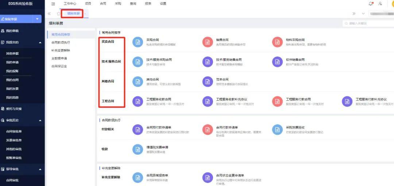Open 我的报账 in the sidebar

click(12, 71)
